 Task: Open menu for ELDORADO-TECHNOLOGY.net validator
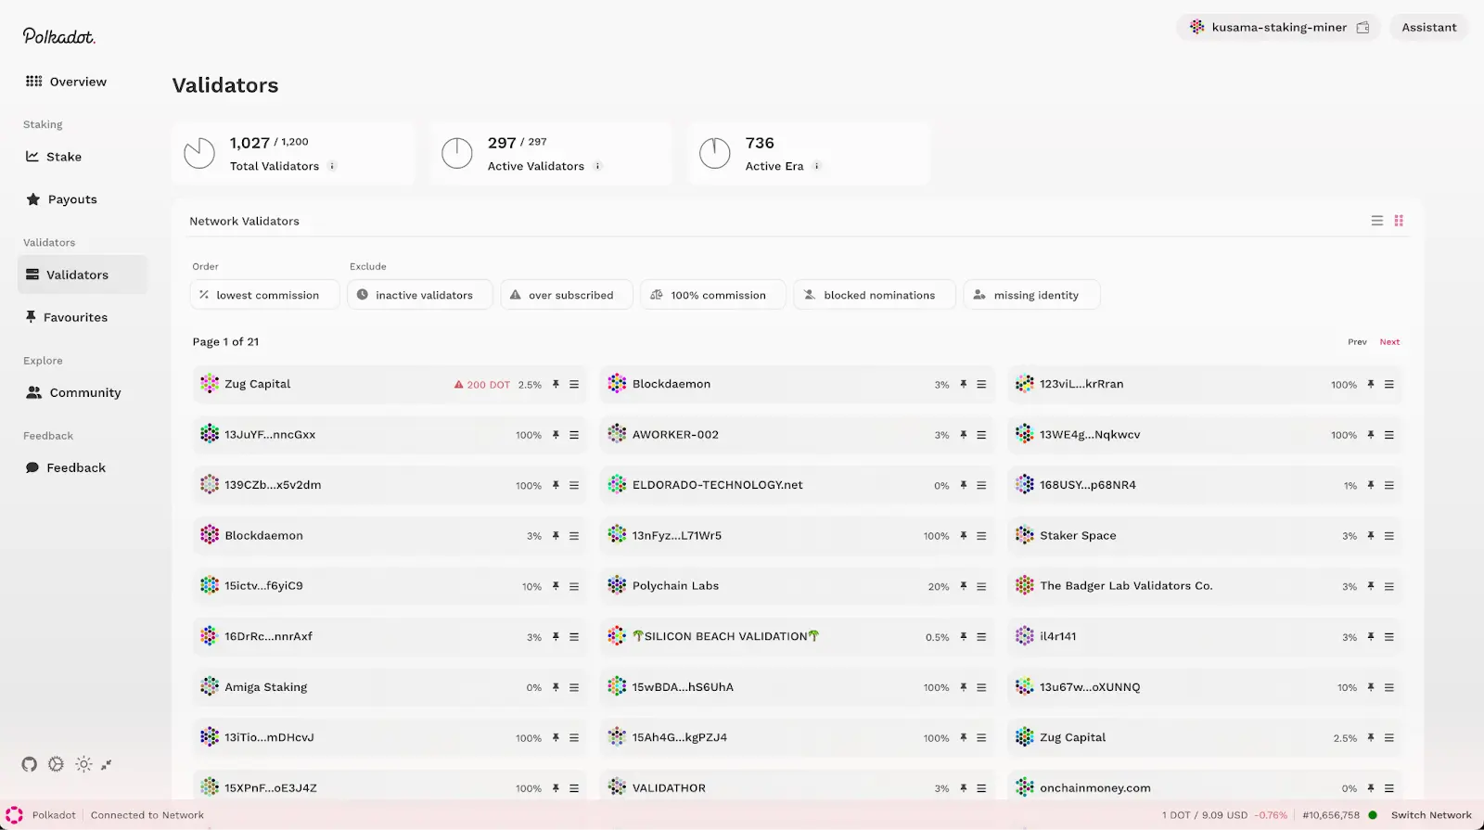(981, 485)
